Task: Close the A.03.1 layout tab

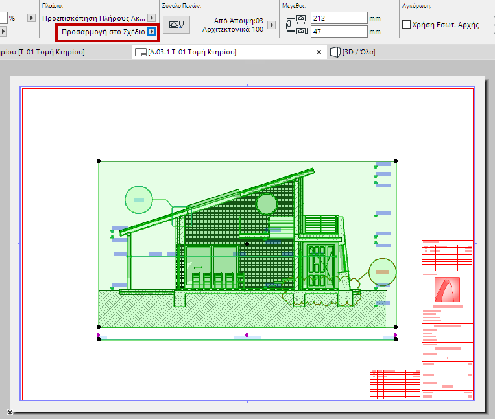Action: [319, 52]
